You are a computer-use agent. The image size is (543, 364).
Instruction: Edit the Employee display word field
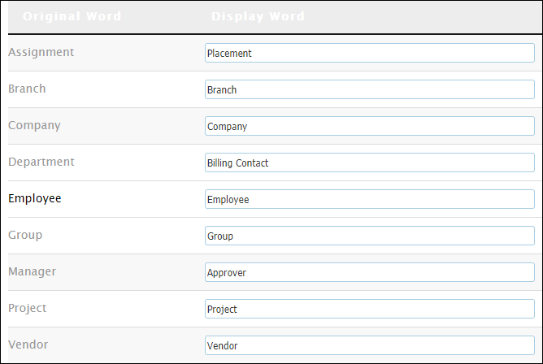(369, 199)
